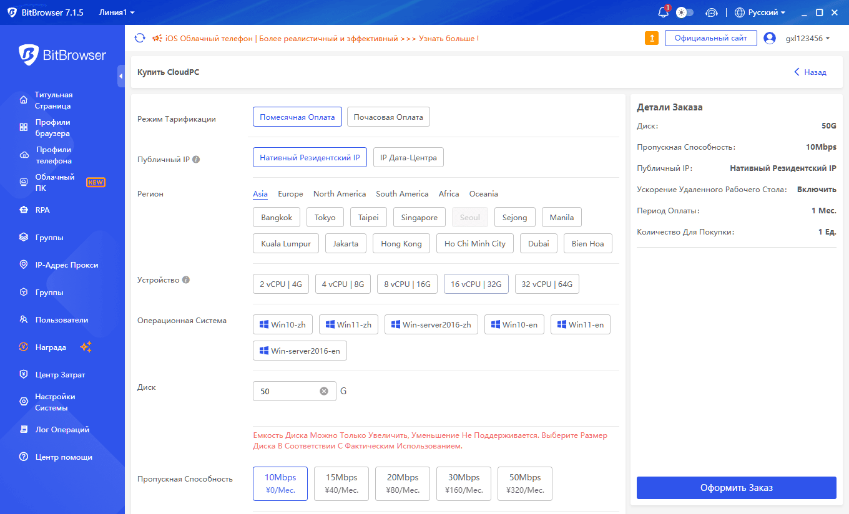Choose the 2 vCPU | 4G device
This screenshot has height=514, width=849.
pos(281,284)
